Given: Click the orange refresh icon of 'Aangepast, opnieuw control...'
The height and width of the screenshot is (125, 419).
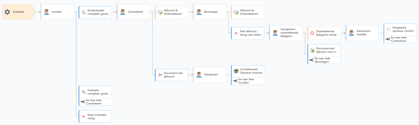Looking at the screenshot, I should pos(388,29).
